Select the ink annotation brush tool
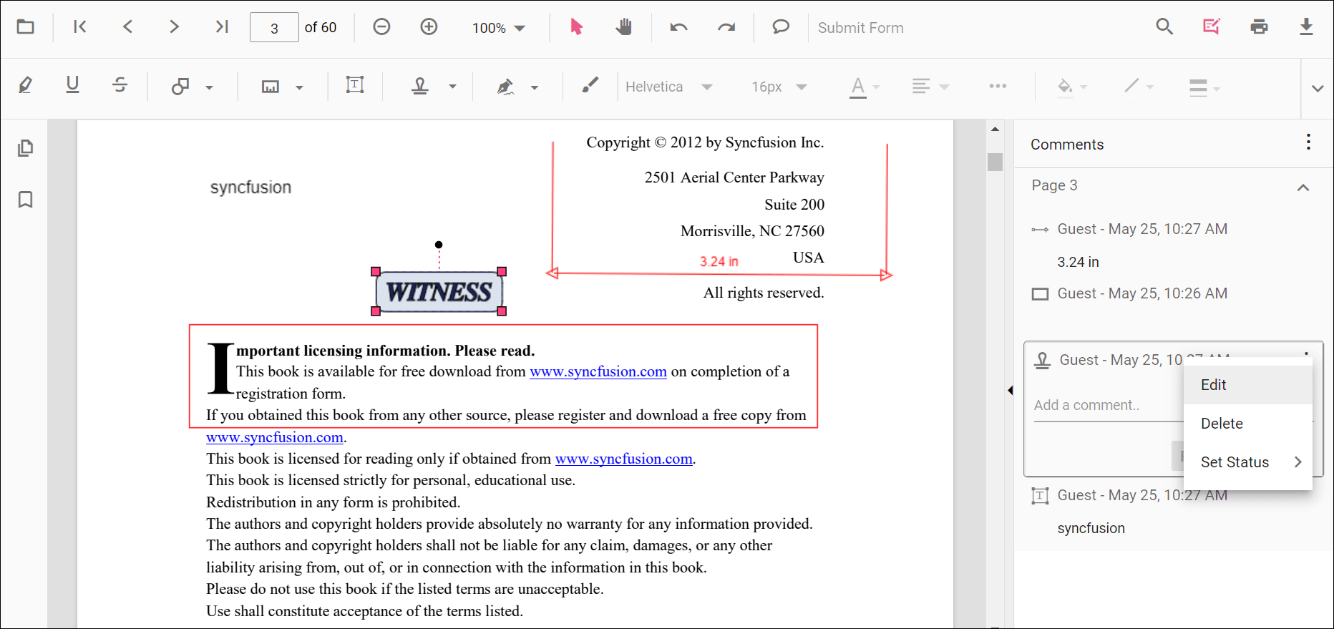 click(x=590, y=86)
